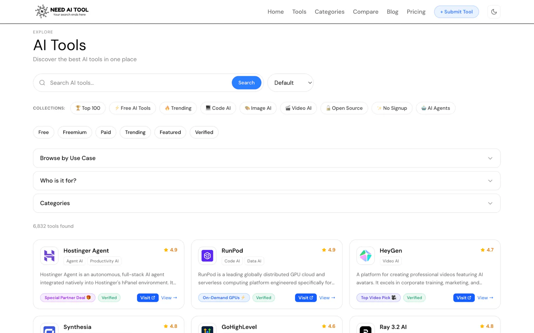Click the 6,832 tools found text
This screenshot has width=534, height=333.
(x=53, y=226)
